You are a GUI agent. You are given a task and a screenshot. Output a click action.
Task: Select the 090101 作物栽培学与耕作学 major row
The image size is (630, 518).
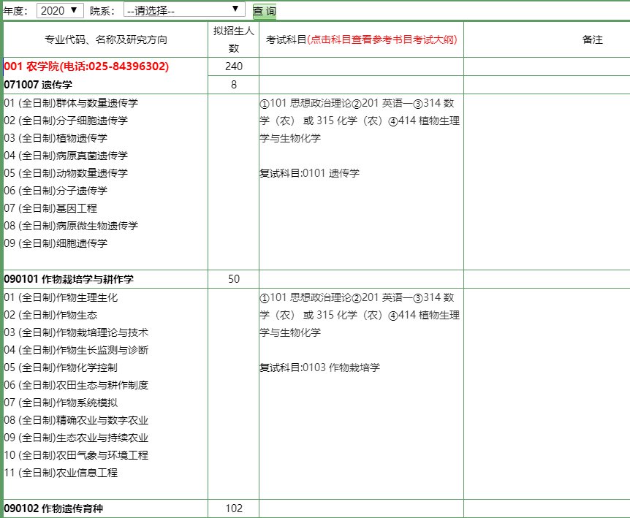(69, 279)
